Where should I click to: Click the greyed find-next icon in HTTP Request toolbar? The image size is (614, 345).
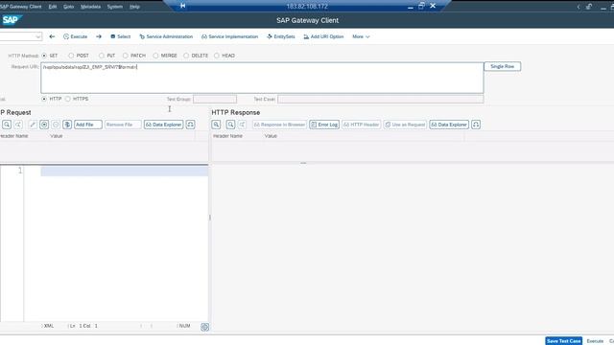point(18,125)
